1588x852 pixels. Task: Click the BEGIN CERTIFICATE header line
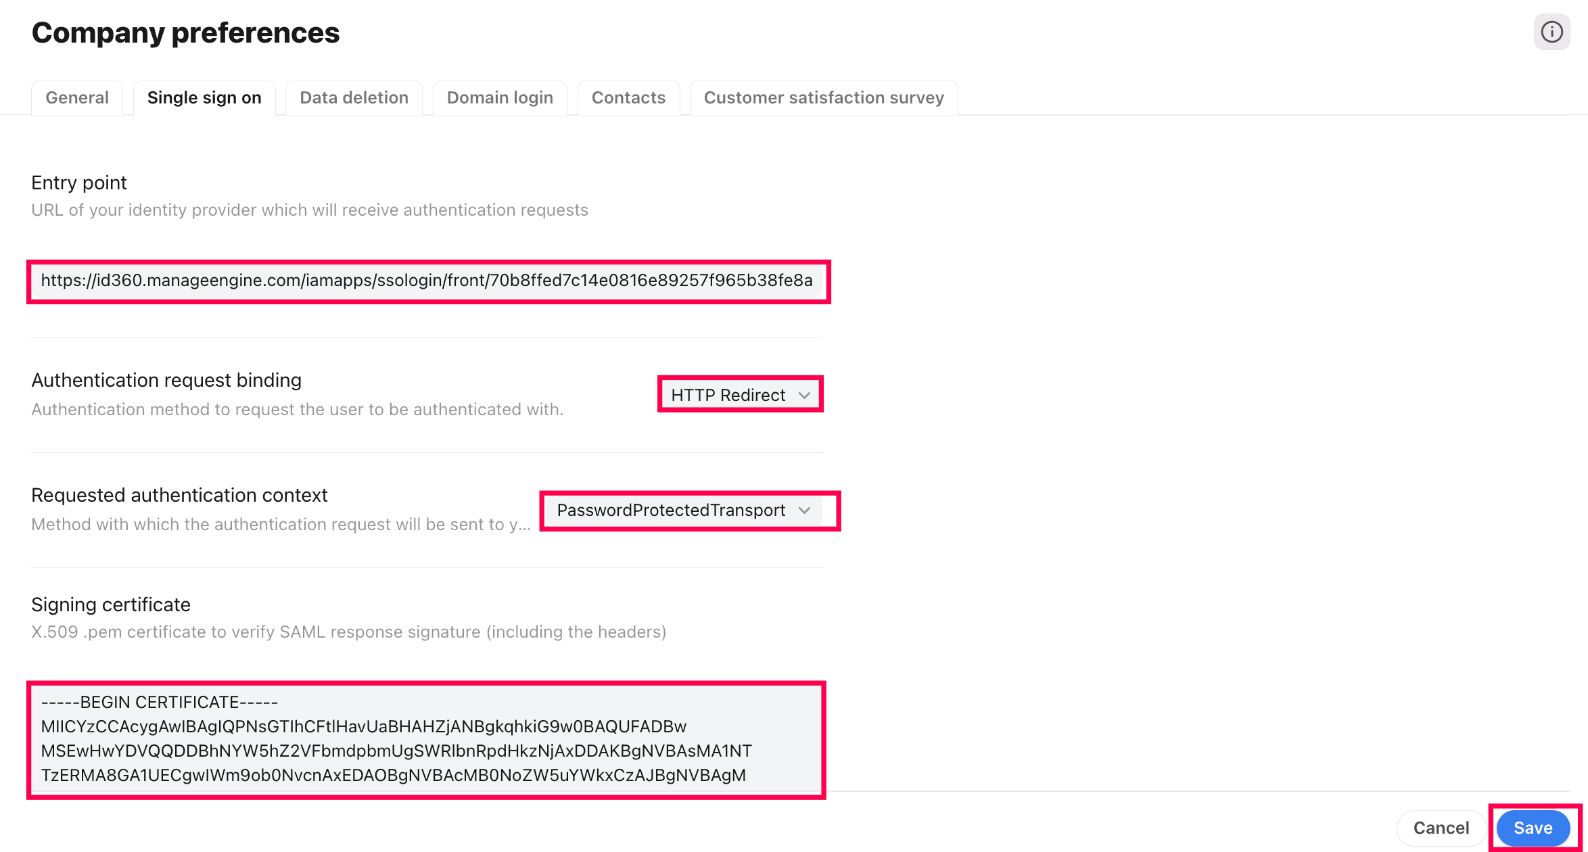point(160,702)
